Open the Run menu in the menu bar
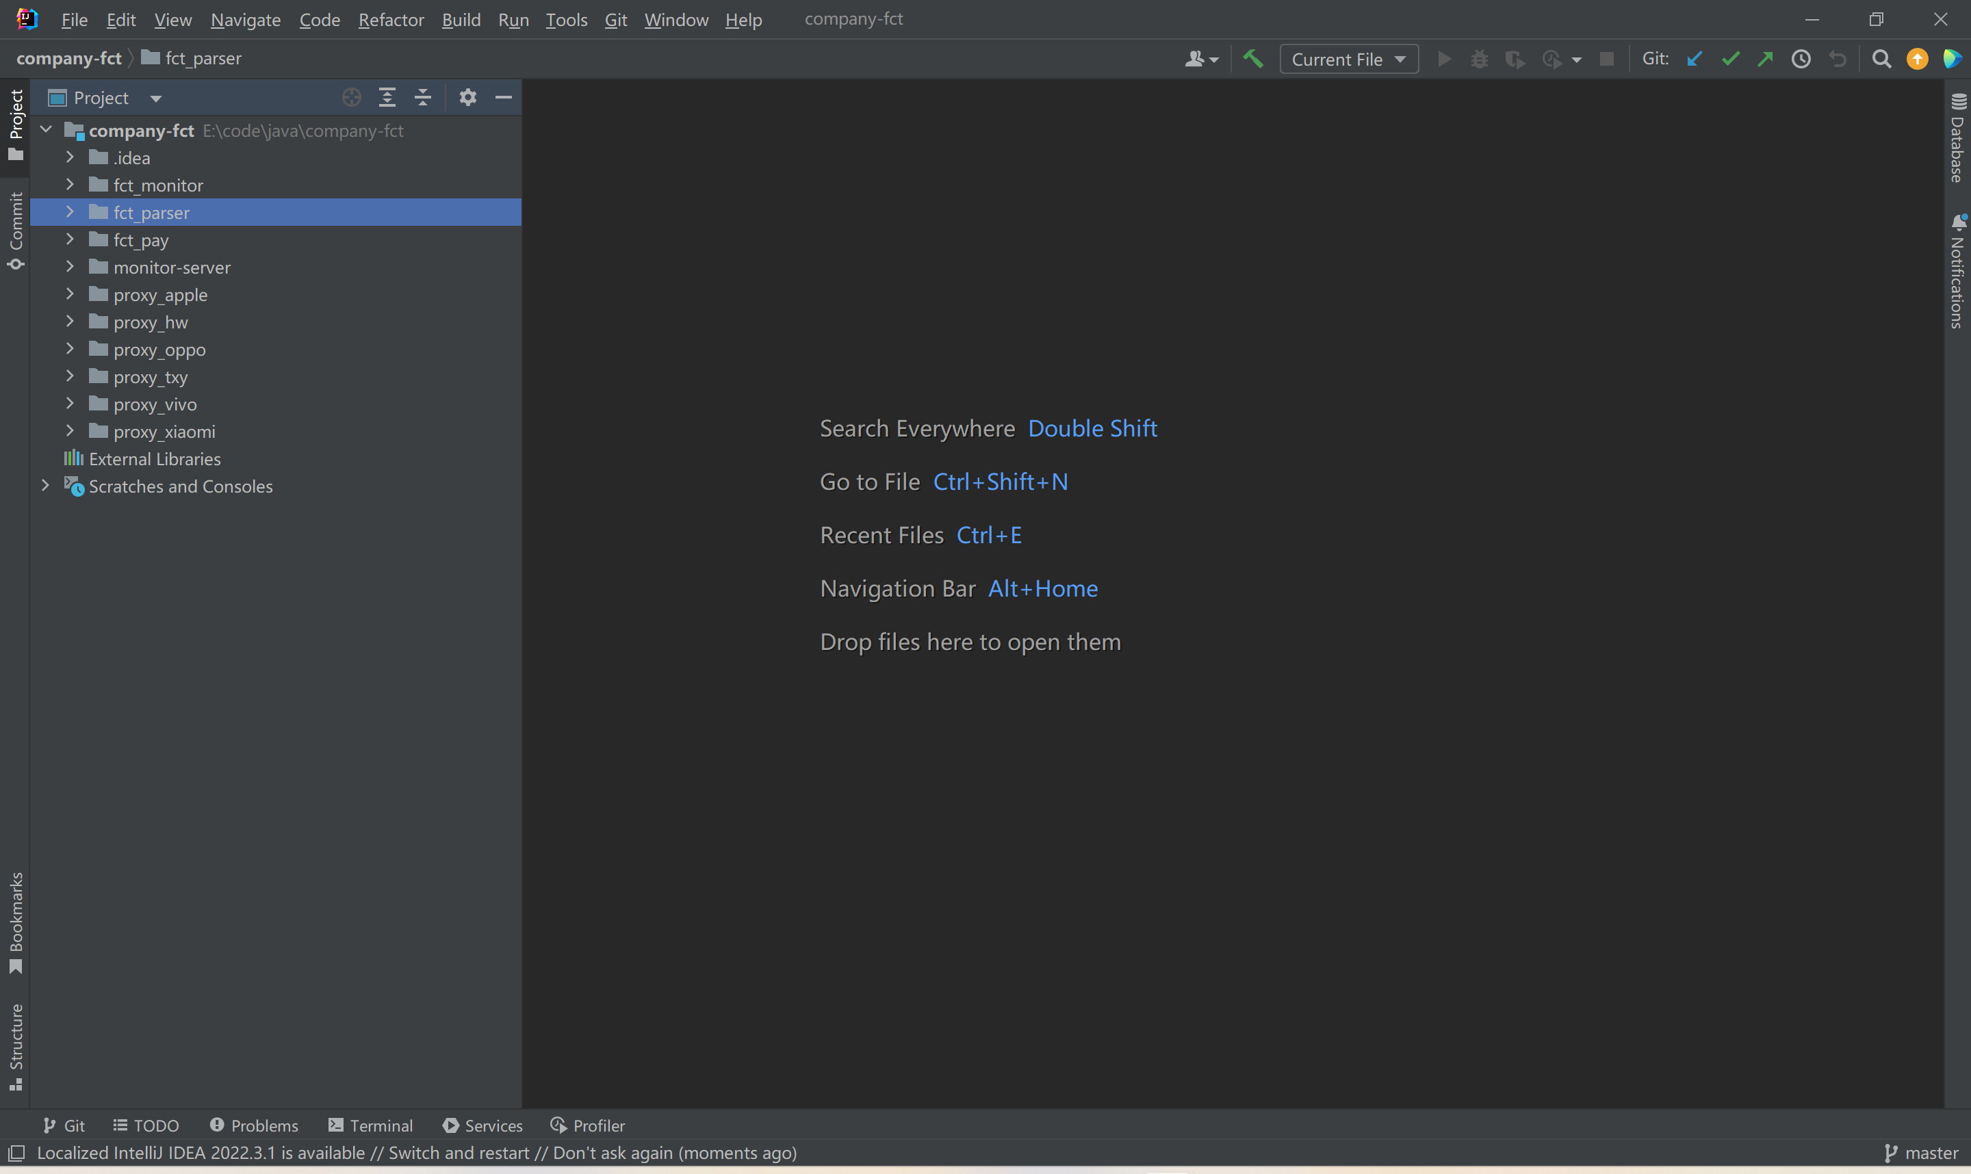Screen dimensions: 1971x1174 coord(512,20)
